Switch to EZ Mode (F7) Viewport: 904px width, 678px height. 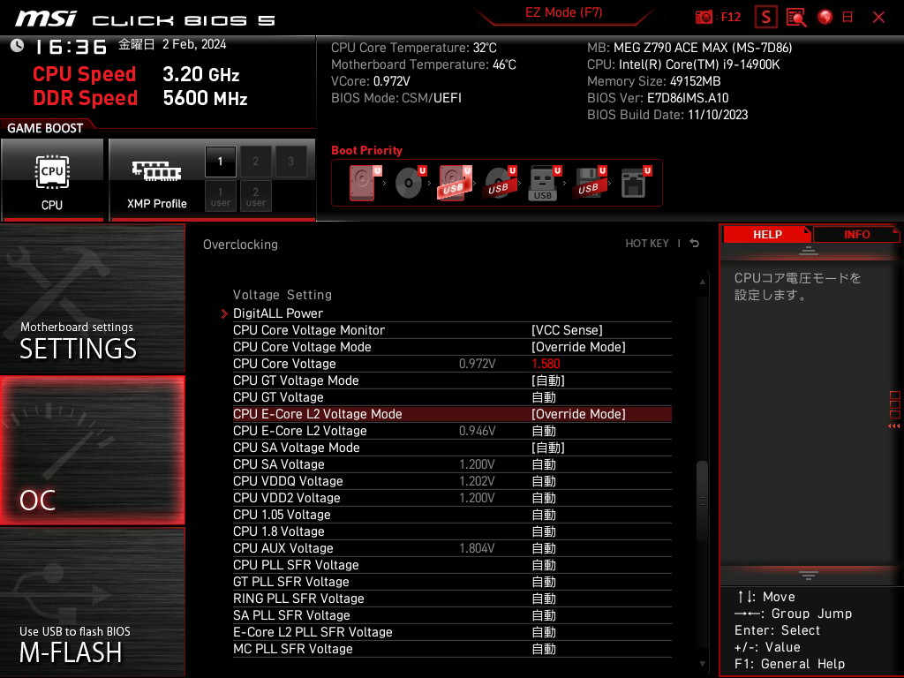point(563,12)
